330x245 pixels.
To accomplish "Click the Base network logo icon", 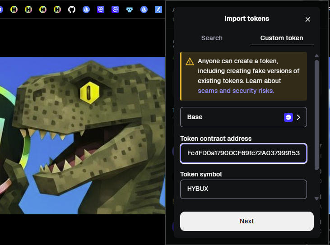I will pyautogui.click(x=288, y=117).
